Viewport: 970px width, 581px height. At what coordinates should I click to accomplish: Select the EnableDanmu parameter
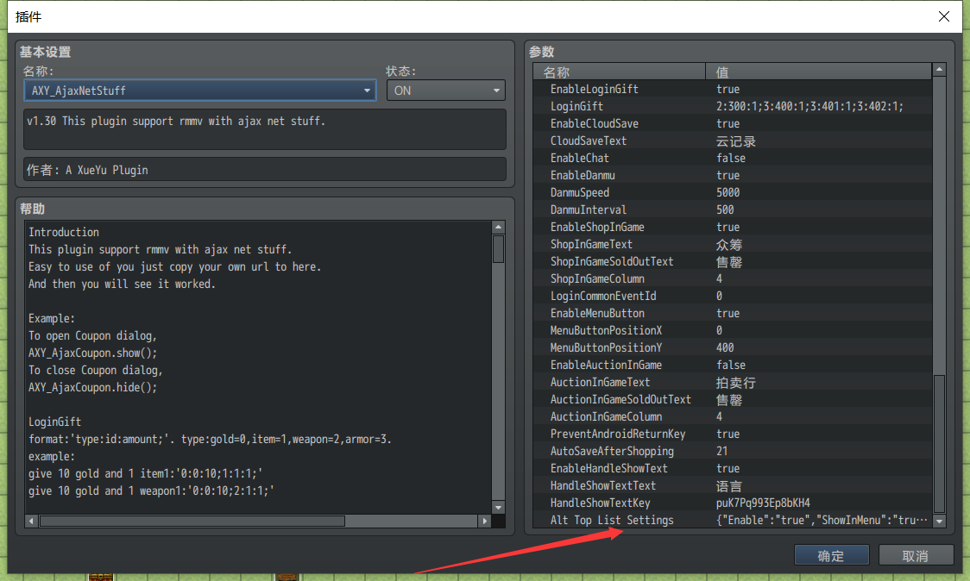[733, 176]
